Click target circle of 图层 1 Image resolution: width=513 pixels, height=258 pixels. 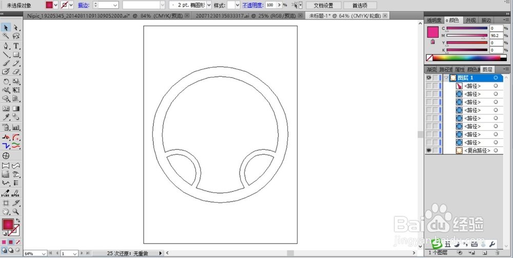click(x=496, y=78)
